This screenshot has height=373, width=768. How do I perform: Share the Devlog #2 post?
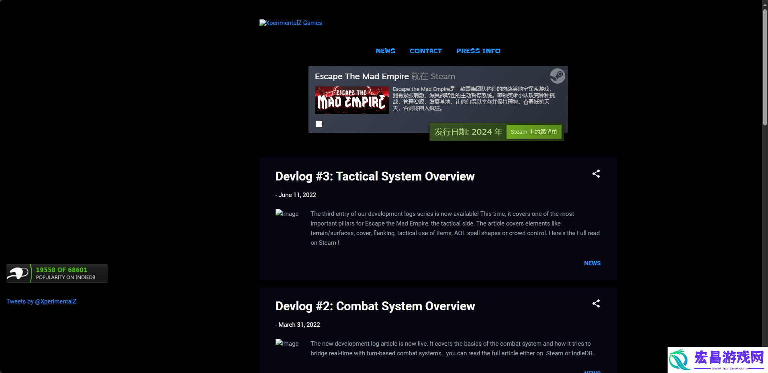coord(596,303)
